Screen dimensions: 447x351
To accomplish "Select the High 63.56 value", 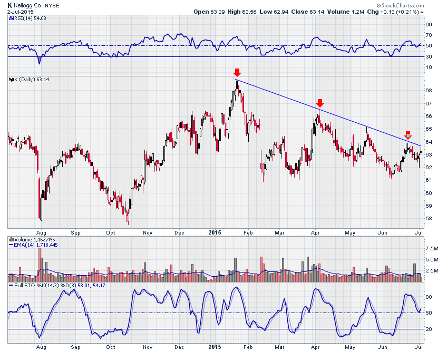I will [x=242, y=12].
